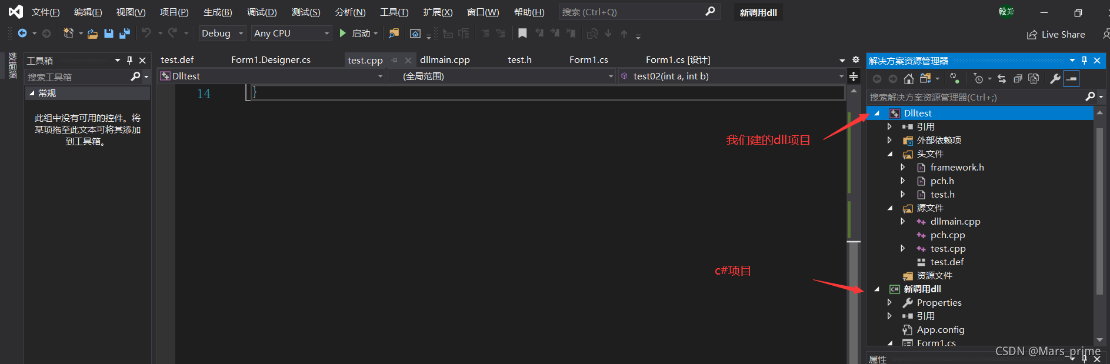Open the 调试(D) menu
Viewport: 1110px width, 364px height.
click(x=262, y=12)
